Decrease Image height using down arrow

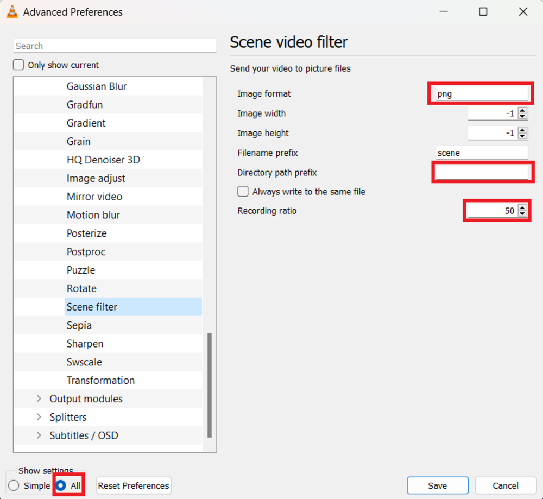coord(522,136)
